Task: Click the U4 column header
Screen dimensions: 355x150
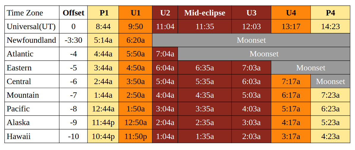Action: click(291, 13)
